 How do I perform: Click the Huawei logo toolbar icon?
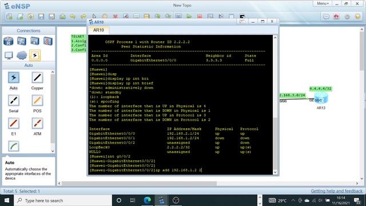click(x=336, y=17)
